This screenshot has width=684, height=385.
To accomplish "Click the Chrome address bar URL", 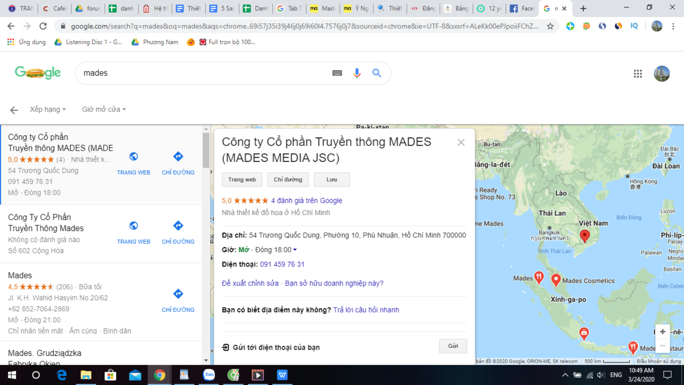I will coord(305,26).
